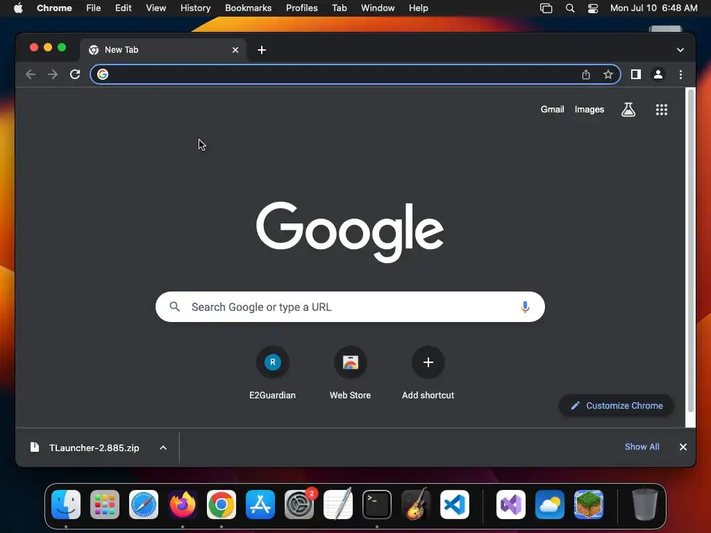
Task: Click the browser forward arrow
Action: 53,74
